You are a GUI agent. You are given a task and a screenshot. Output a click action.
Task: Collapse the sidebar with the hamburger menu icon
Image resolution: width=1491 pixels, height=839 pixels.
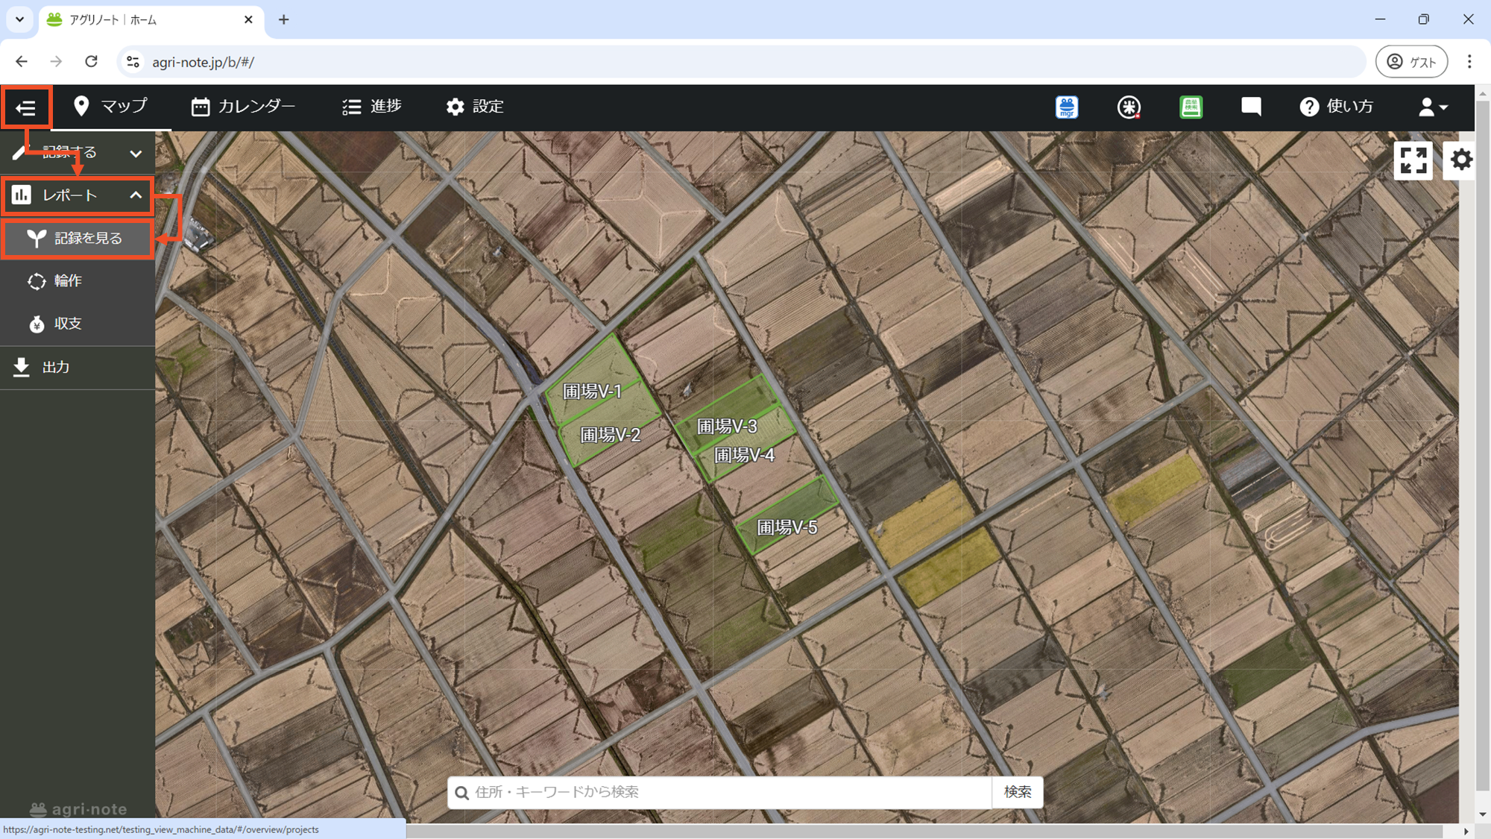(x=26, y=108)
